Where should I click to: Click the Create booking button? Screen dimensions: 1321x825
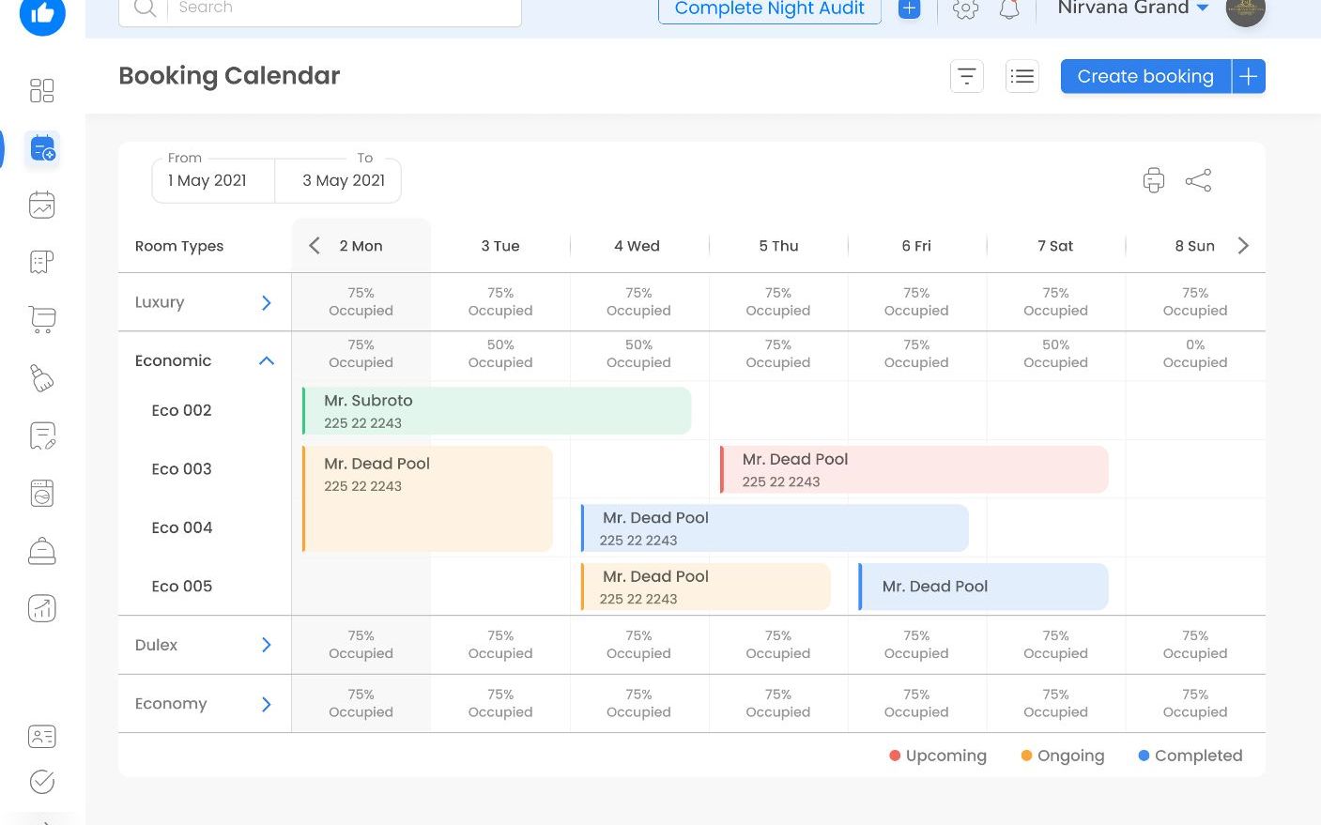[1145, 76]
